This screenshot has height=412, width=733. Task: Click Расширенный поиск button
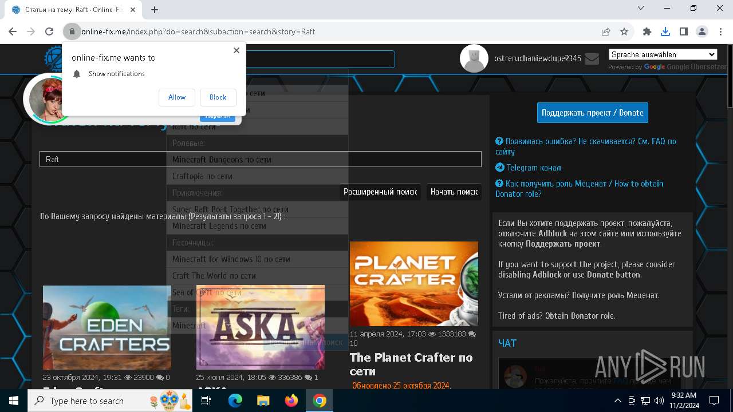point(380,192)
